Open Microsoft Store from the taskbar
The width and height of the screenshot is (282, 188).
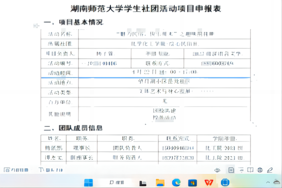point(193,182)
